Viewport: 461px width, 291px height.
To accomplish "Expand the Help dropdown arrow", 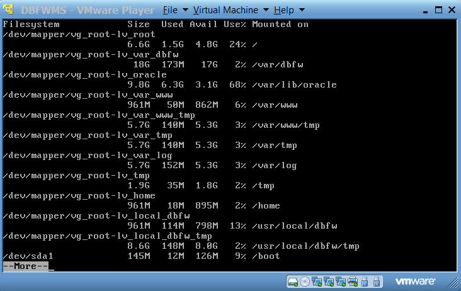I will [302, 11].
